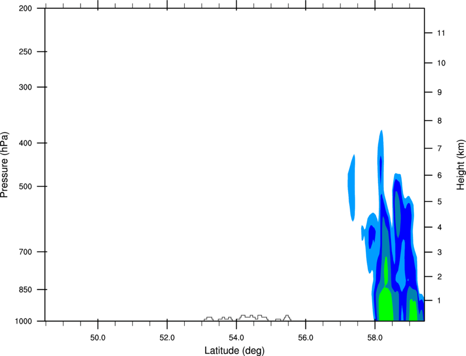This screenshot has height=356, width=466.
Task: Click the Latitude (deg) axis title
Action: click(x=234, y=351)
